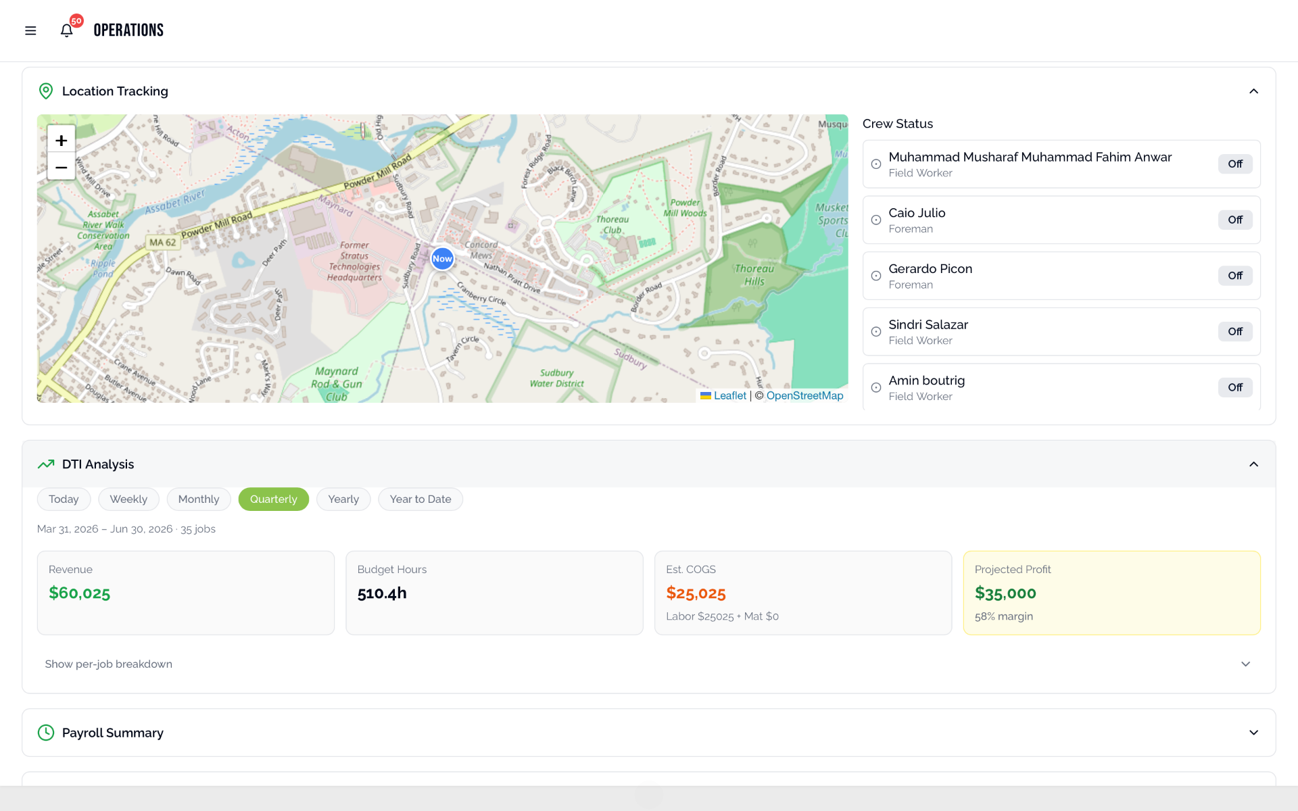Collapse the Location Tracking section

1253,91
